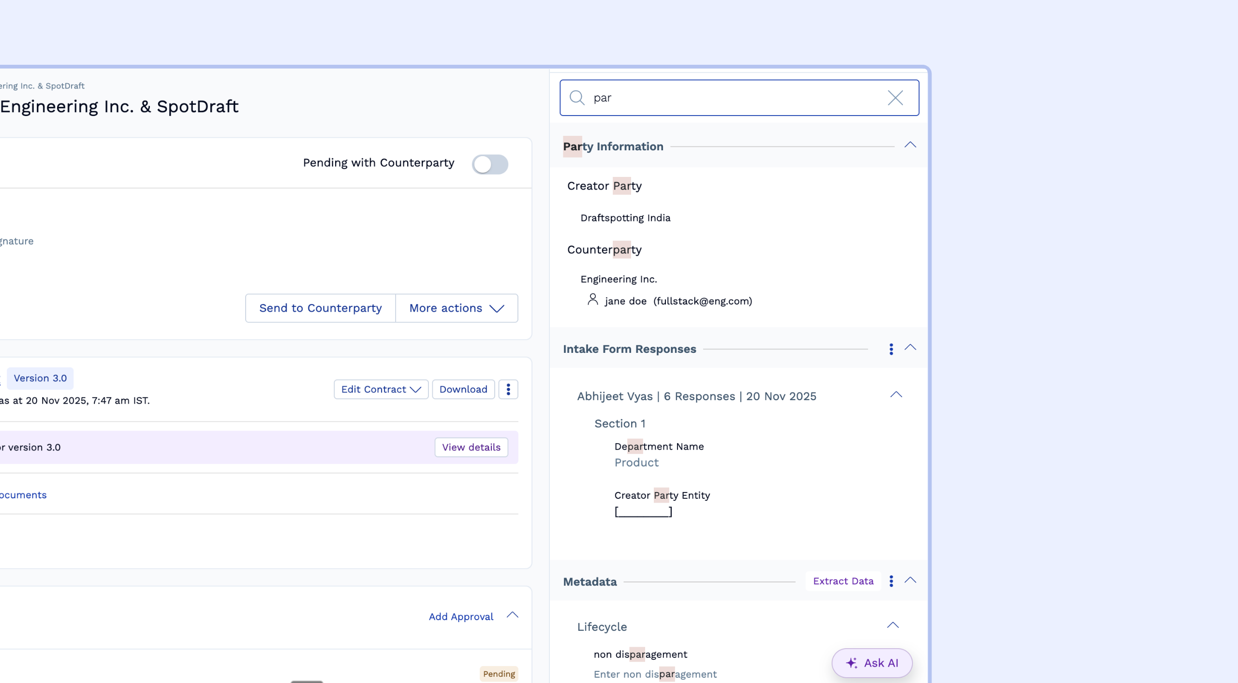Click the Add Approval link
Screen dimensions: 1238x683
coord(460,617)
